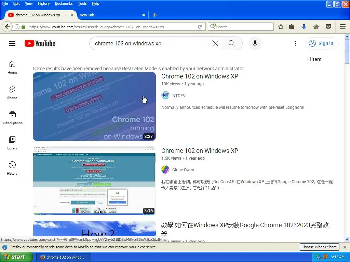Reload the page with the refresh icon
The image size is (350, 262).
click(200, 27)
